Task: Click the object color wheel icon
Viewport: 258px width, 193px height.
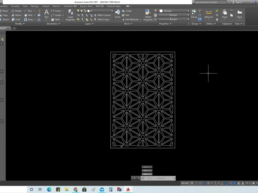Action: click(156, 11)
